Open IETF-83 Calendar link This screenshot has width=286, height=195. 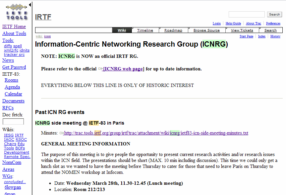13,94
